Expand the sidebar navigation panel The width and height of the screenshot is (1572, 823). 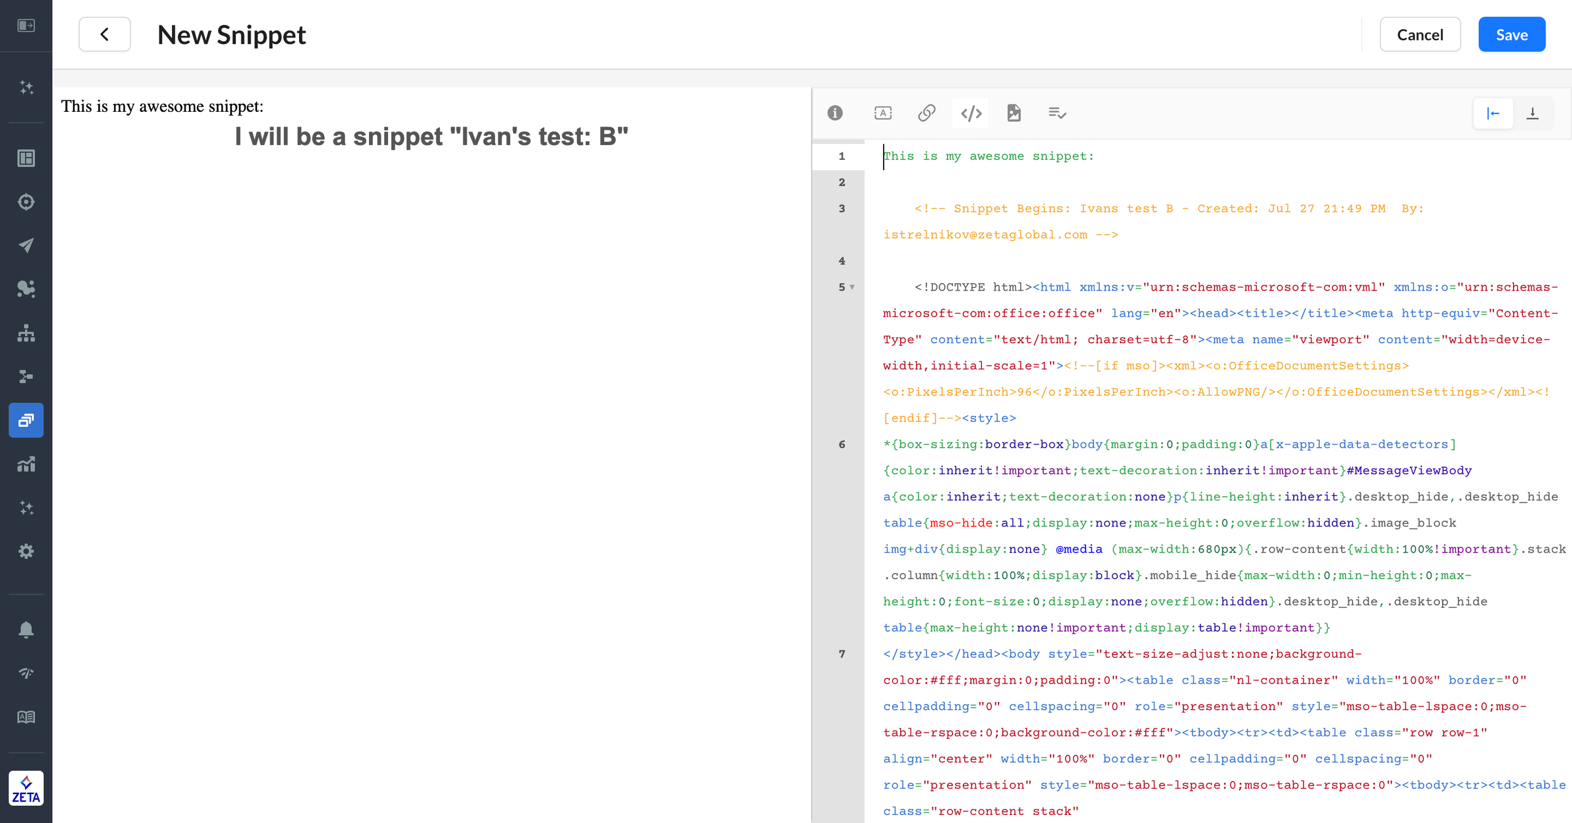pos(26,25)
